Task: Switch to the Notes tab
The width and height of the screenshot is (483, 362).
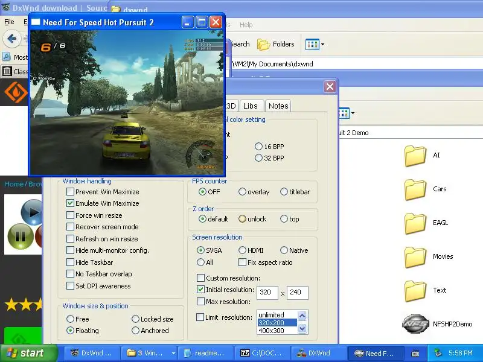Action: 278,106
